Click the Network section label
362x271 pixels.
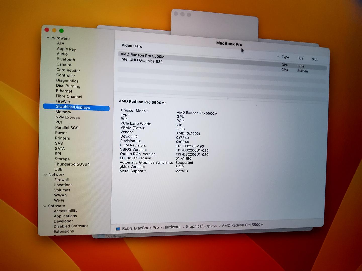[x=56, y=174]
